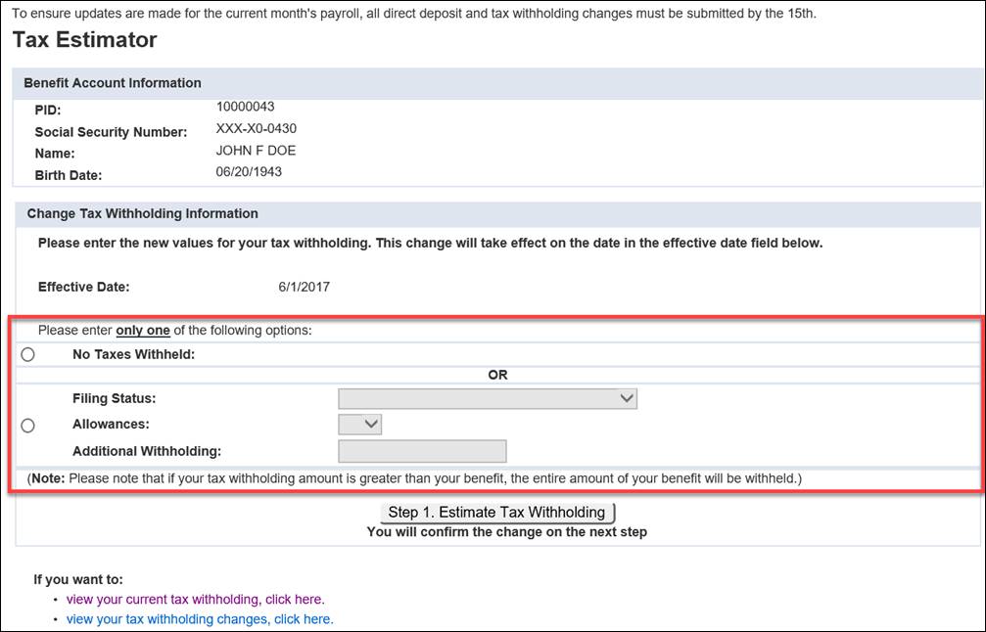Click the Filing Status label
Viewport: 986px width, 632px height.
[114, 399]
